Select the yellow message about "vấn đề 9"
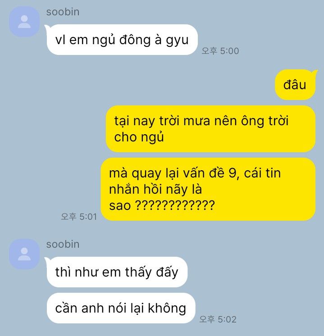324x336 pixels. [208, 189]
